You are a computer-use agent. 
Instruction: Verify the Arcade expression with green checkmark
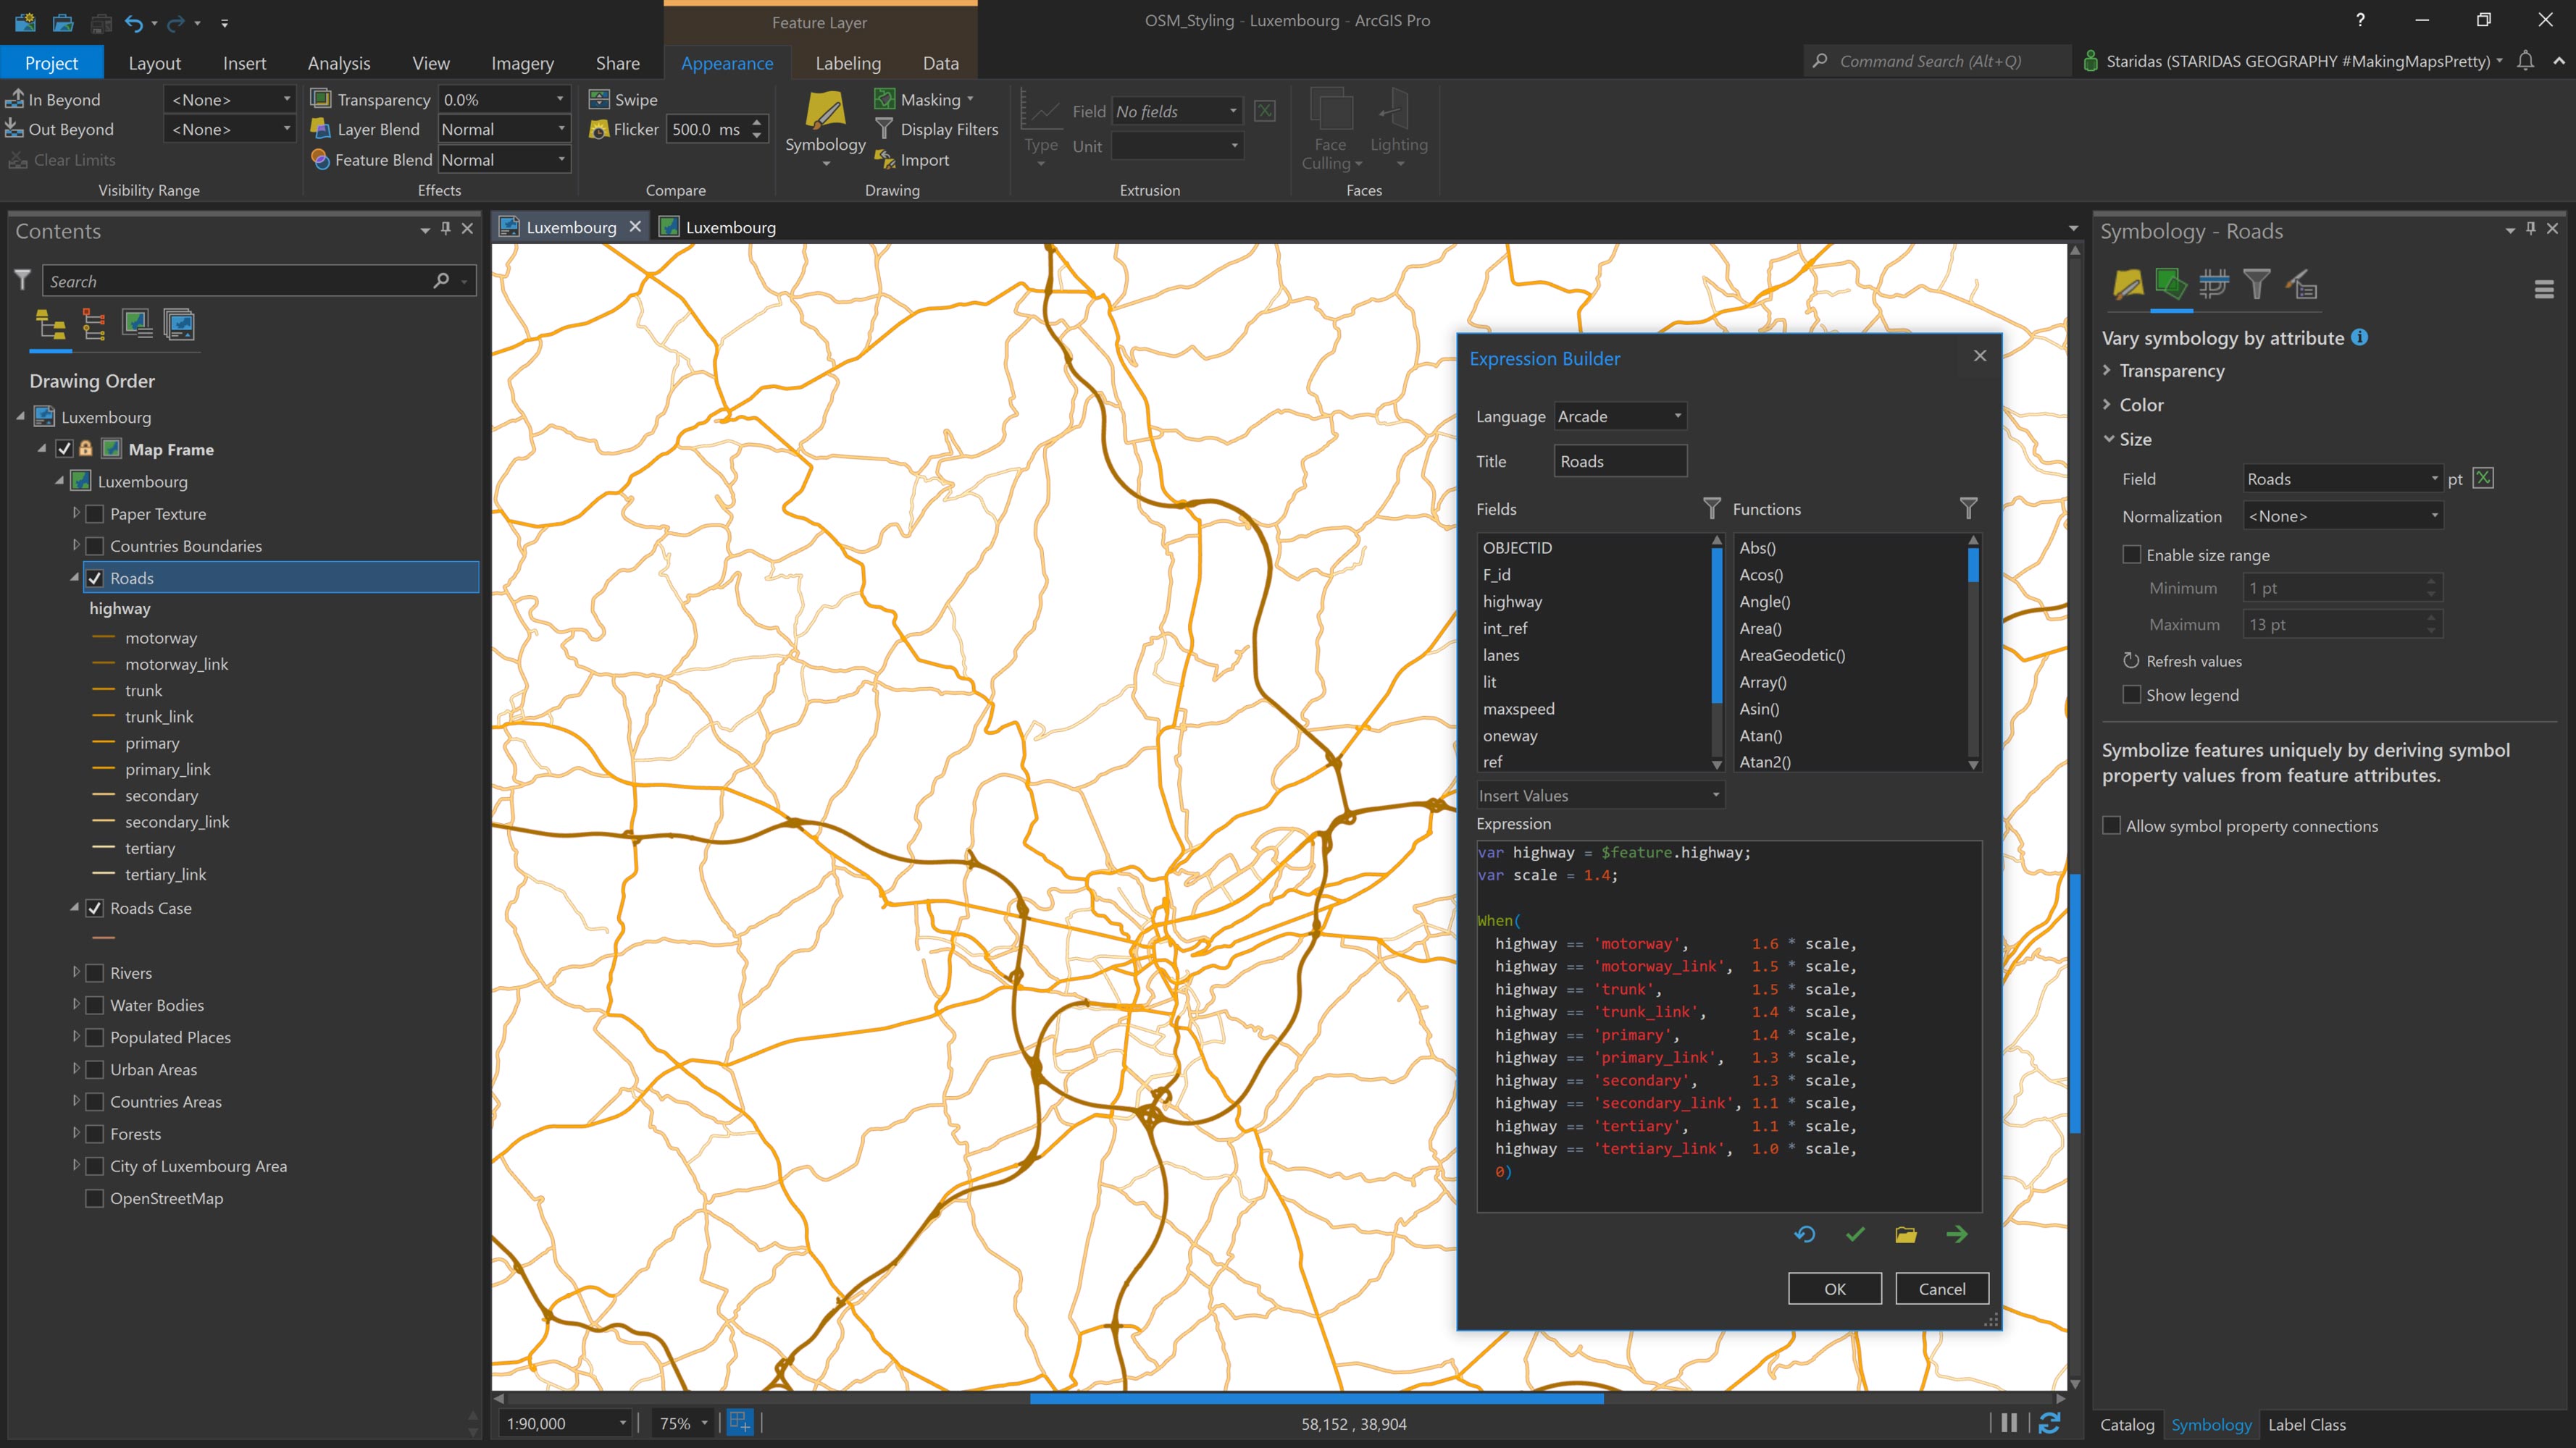pyautogui.click(x=1854, y=1234)
